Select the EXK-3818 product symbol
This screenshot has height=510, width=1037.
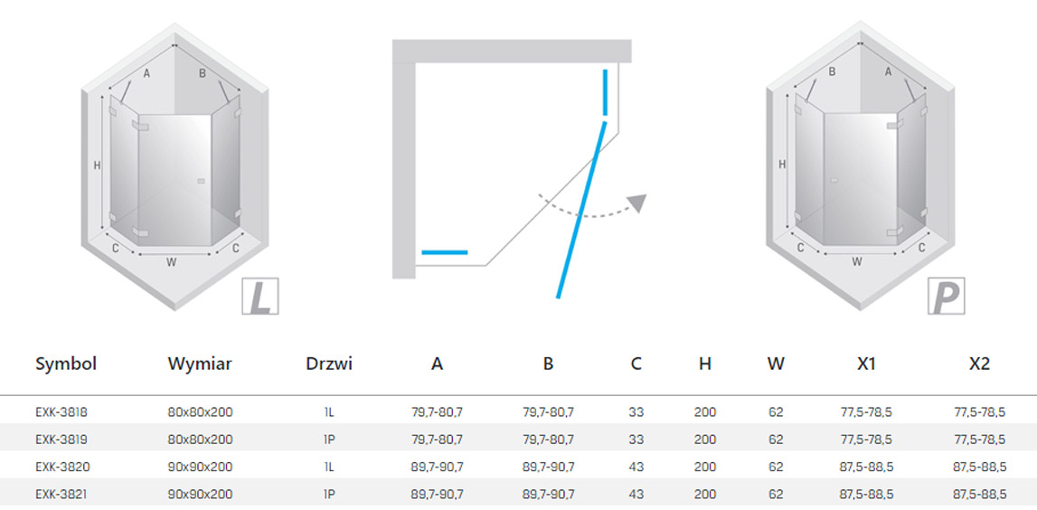click(61, 412)
